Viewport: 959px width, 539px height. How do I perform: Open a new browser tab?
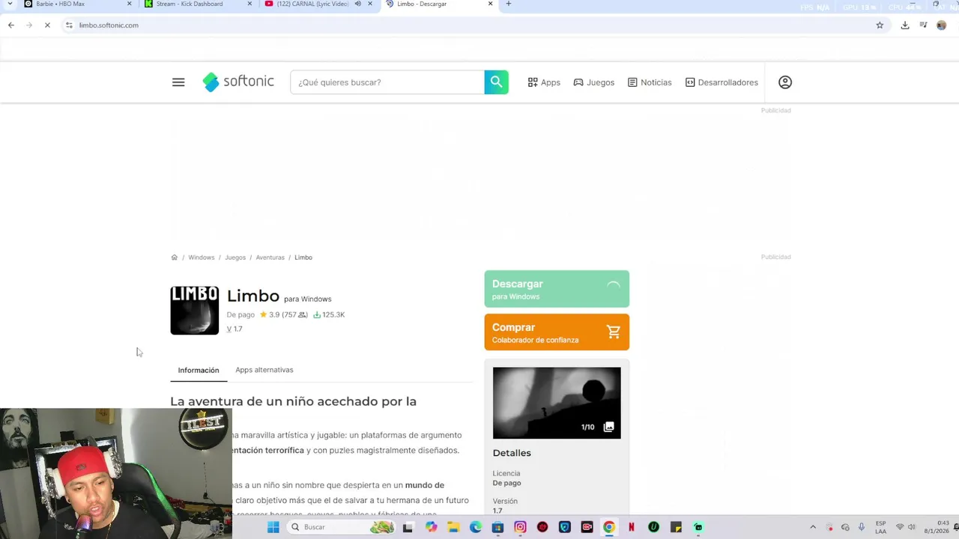click(508, 4)
